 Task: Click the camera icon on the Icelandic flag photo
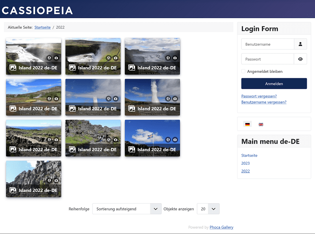tap(175, 140)
